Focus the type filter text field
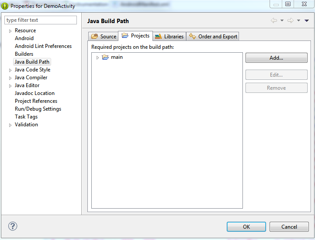 point(41,20)
